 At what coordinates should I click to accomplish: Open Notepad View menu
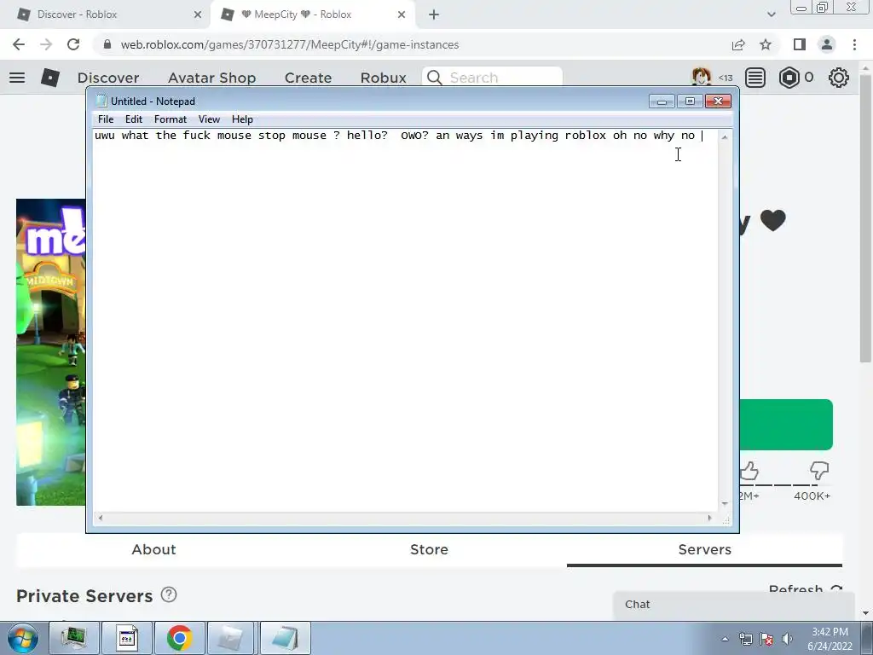[x=210, y=119]
